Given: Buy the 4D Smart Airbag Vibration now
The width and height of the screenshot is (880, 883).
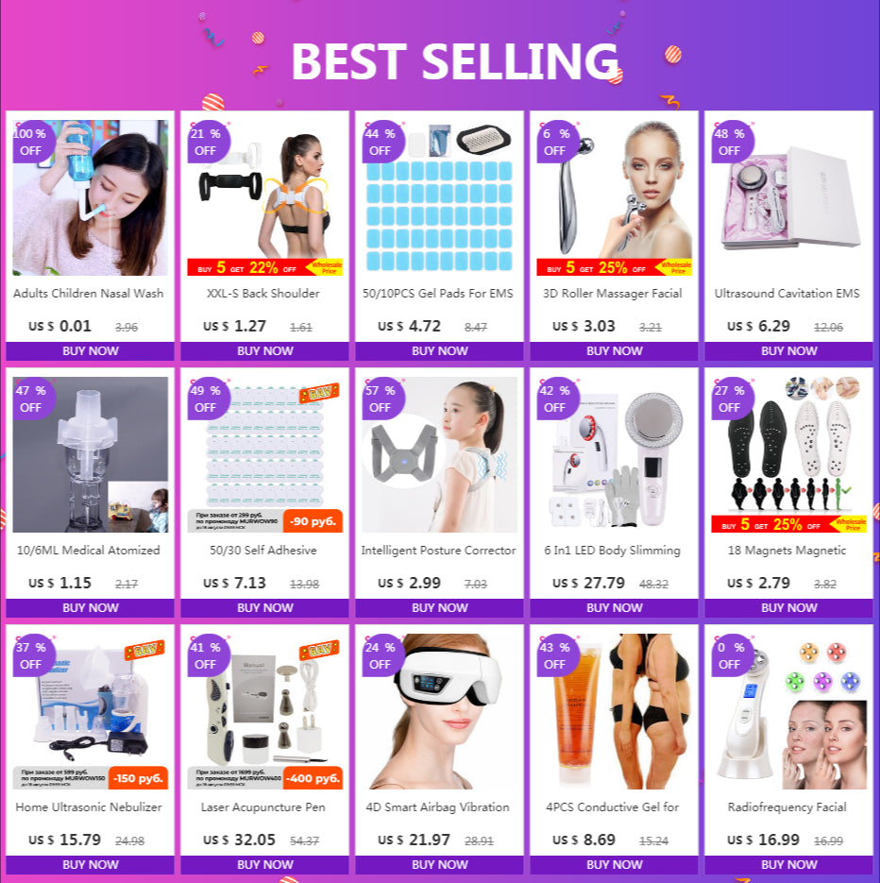Looking at the screenshot, I should (439, 864).
